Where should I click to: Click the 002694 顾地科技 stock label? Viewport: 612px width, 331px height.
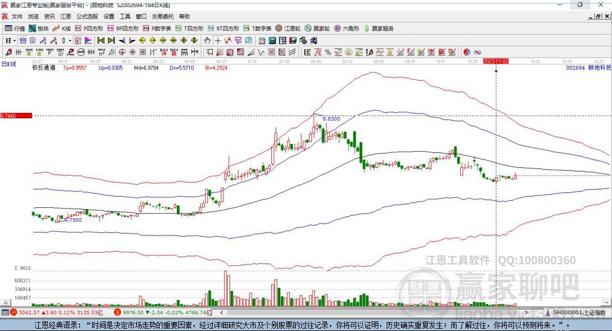588,68
